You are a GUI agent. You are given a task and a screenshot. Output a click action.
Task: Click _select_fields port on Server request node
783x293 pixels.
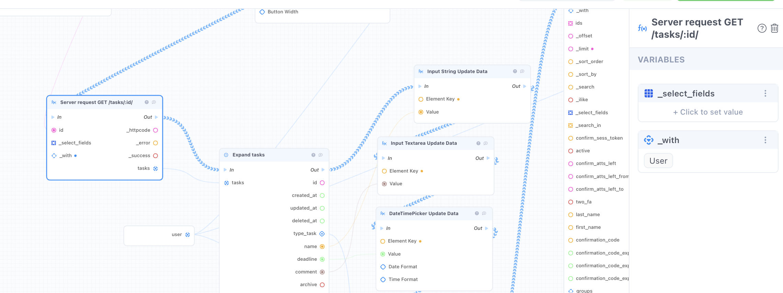(54, 143)
